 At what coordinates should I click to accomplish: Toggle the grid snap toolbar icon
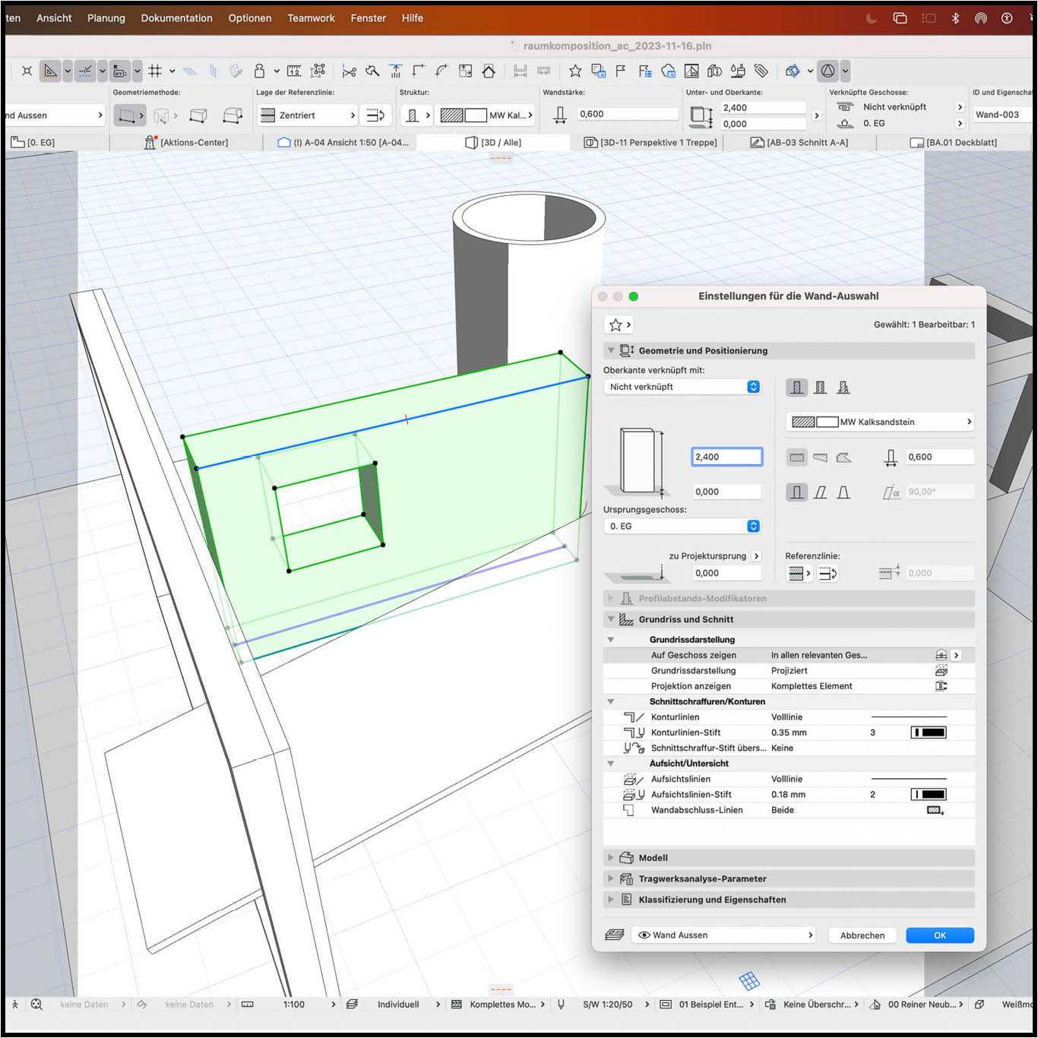pyautogui.click(x=155, y=71)
